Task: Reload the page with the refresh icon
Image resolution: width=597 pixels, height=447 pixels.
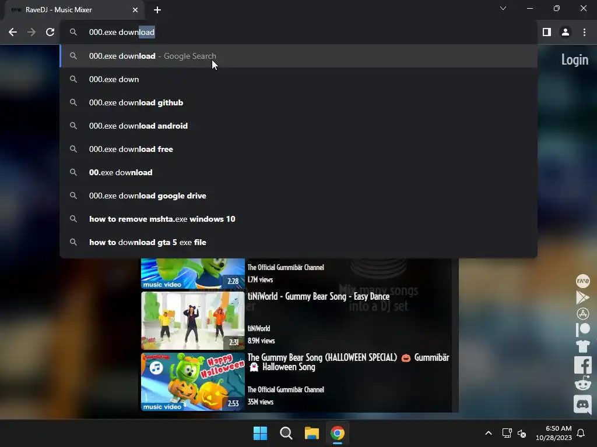Action: pos(50,33)
